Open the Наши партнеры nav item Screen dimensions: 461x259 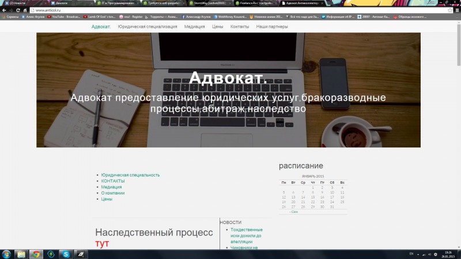(x=272, y=26)
